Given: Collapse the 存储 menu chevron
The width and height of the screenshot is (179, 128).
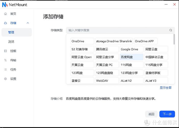Looking at the screenshot, I should pyautogui.click(x=28, y=23).
